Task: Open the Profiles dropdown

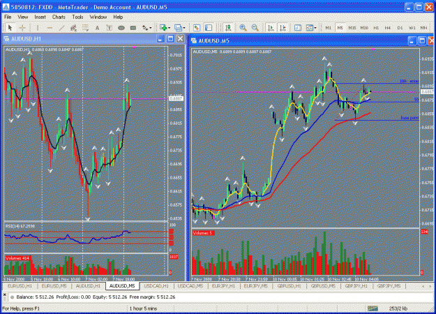Action: coord(179,28)
